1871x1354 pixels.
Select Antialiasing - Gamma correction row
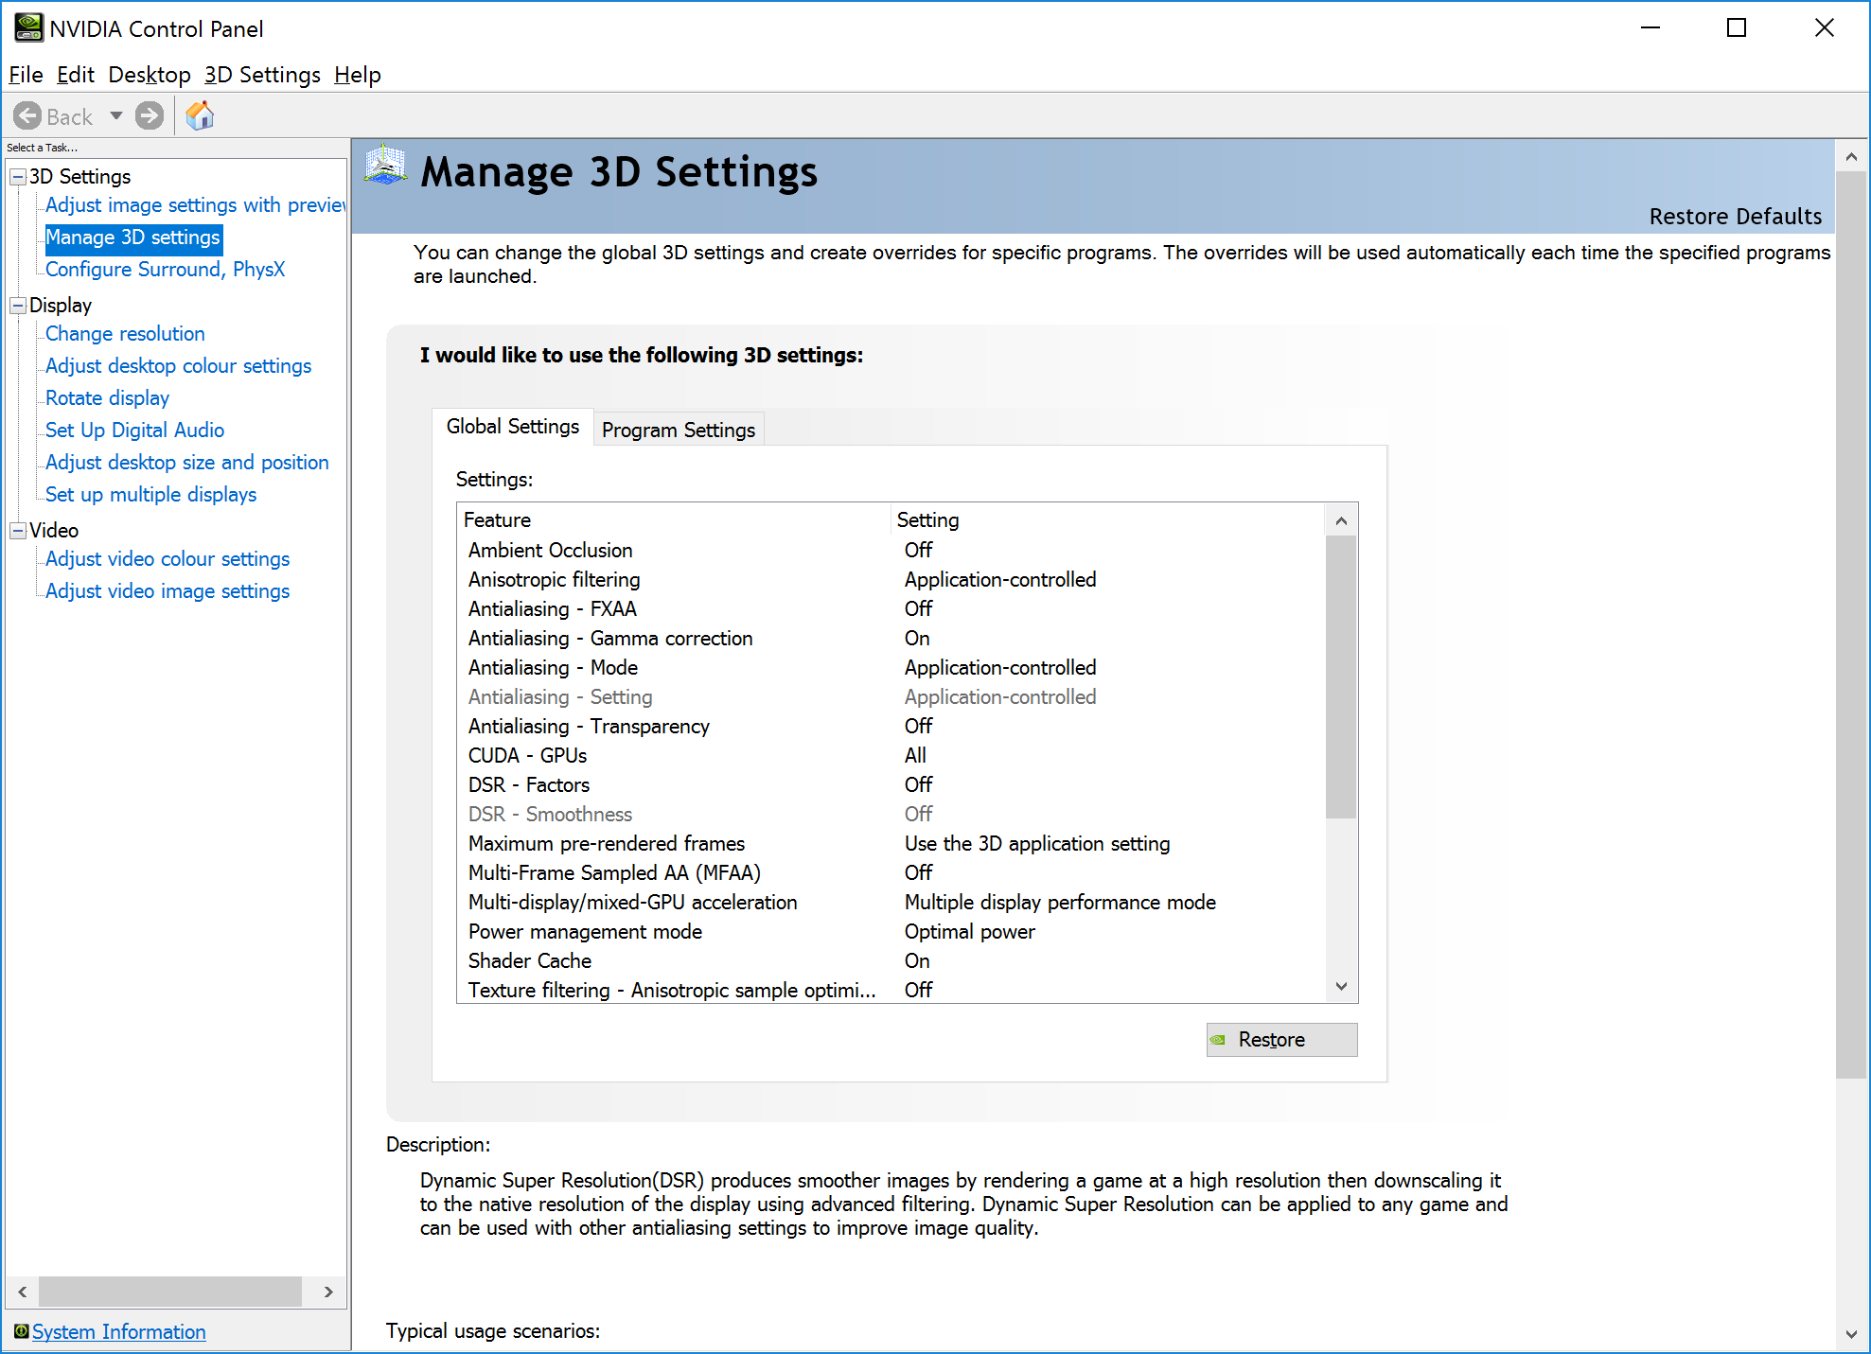891,639
